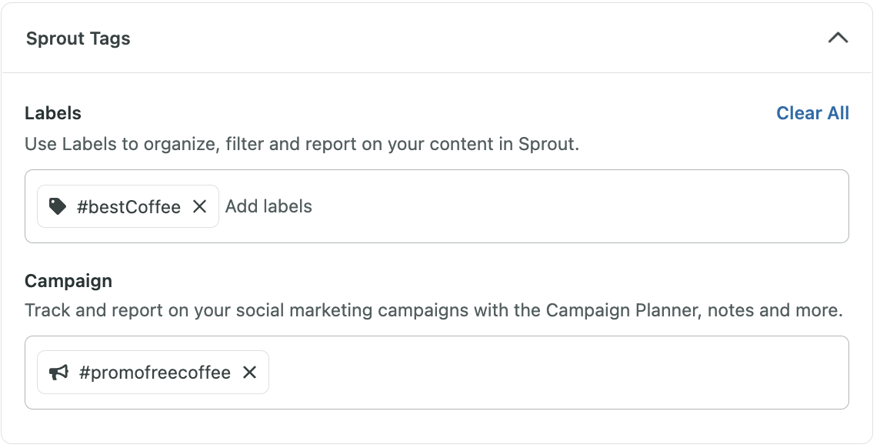Click Clear All to remove labels

click(x=812, y=112)
